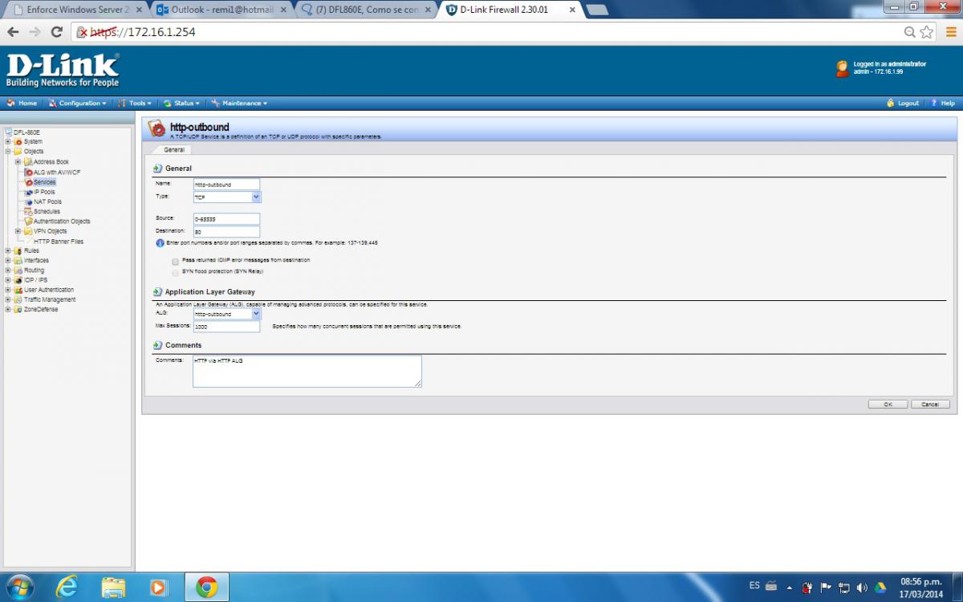Expand the Traffic Management tree node

click(x=9, y=299)
